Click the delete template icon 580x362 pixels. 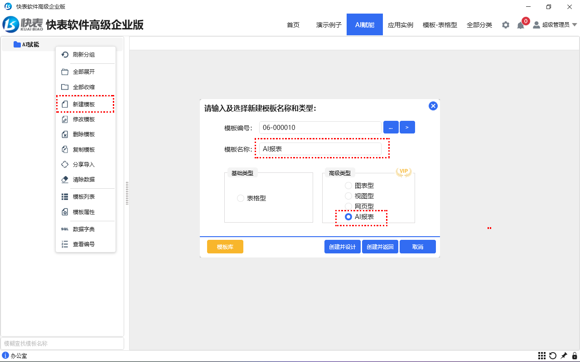(x=65, y=134)
